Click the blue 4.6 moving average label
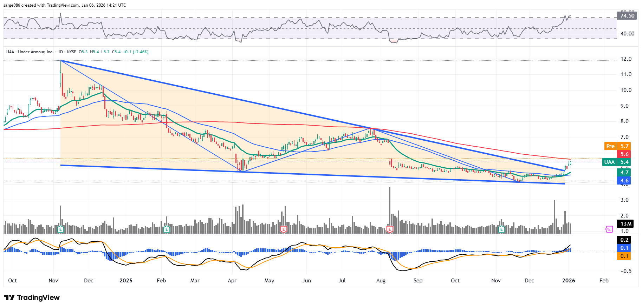The width and height of the screenshot is (642, 308). coord(624,181)
